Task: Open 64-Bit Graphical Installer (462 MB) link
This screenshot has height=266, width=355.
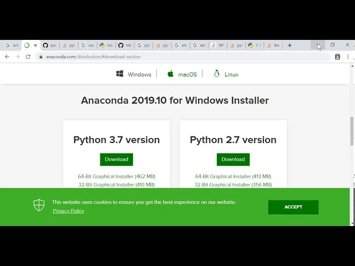Action: [116, 176]
